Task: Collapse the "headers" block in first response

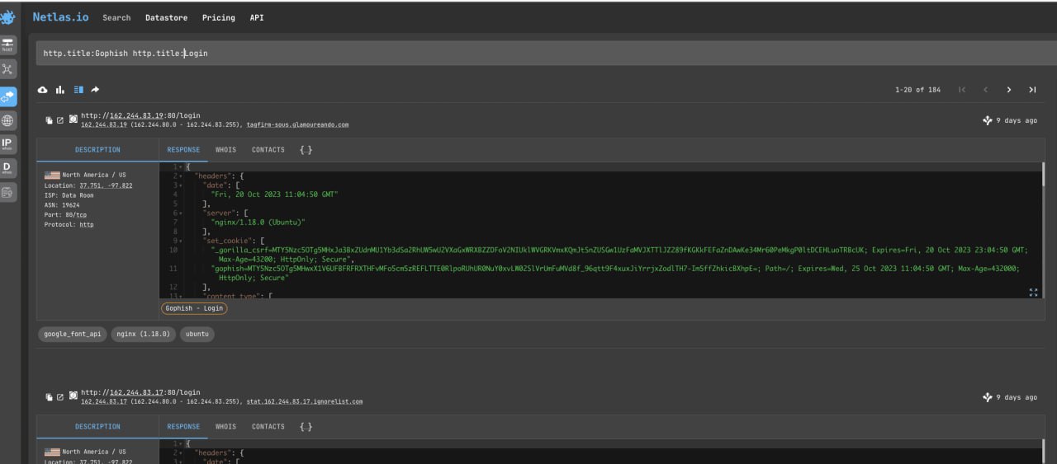Action: pos(181,176)
